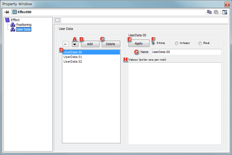Select UserData 01 in the list
This screenshot has width=232, height=155.
[x=73, y=57]
